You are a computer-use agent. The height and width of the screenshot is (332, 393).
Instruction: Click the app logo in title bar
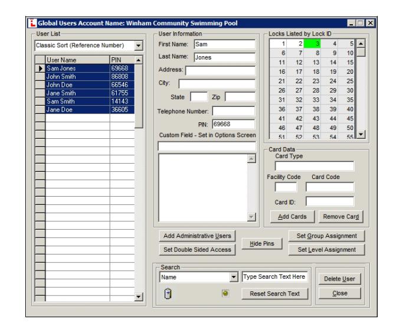pos(32,23)
